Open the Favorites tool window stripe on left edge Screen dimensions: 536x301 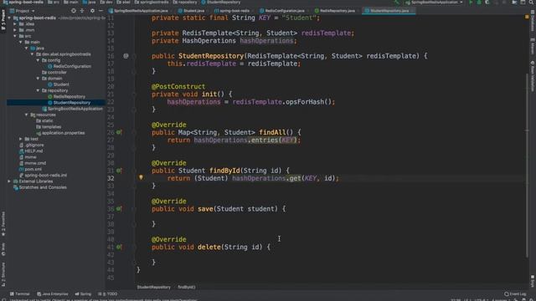coord(3,224)
